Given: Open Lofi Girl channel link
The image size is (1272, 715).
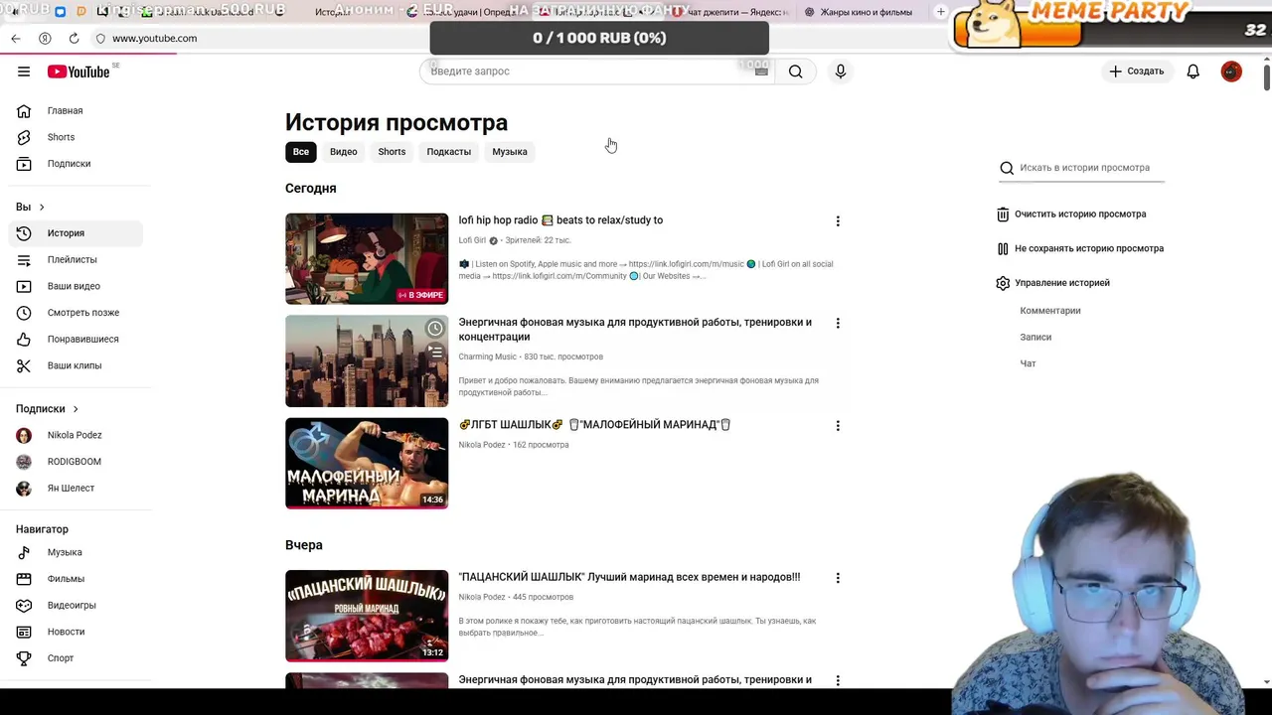Looking at the screenshot, I should tap(472, 240).
